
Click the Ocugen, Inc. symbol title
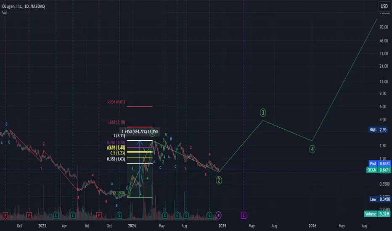[24, 6]
